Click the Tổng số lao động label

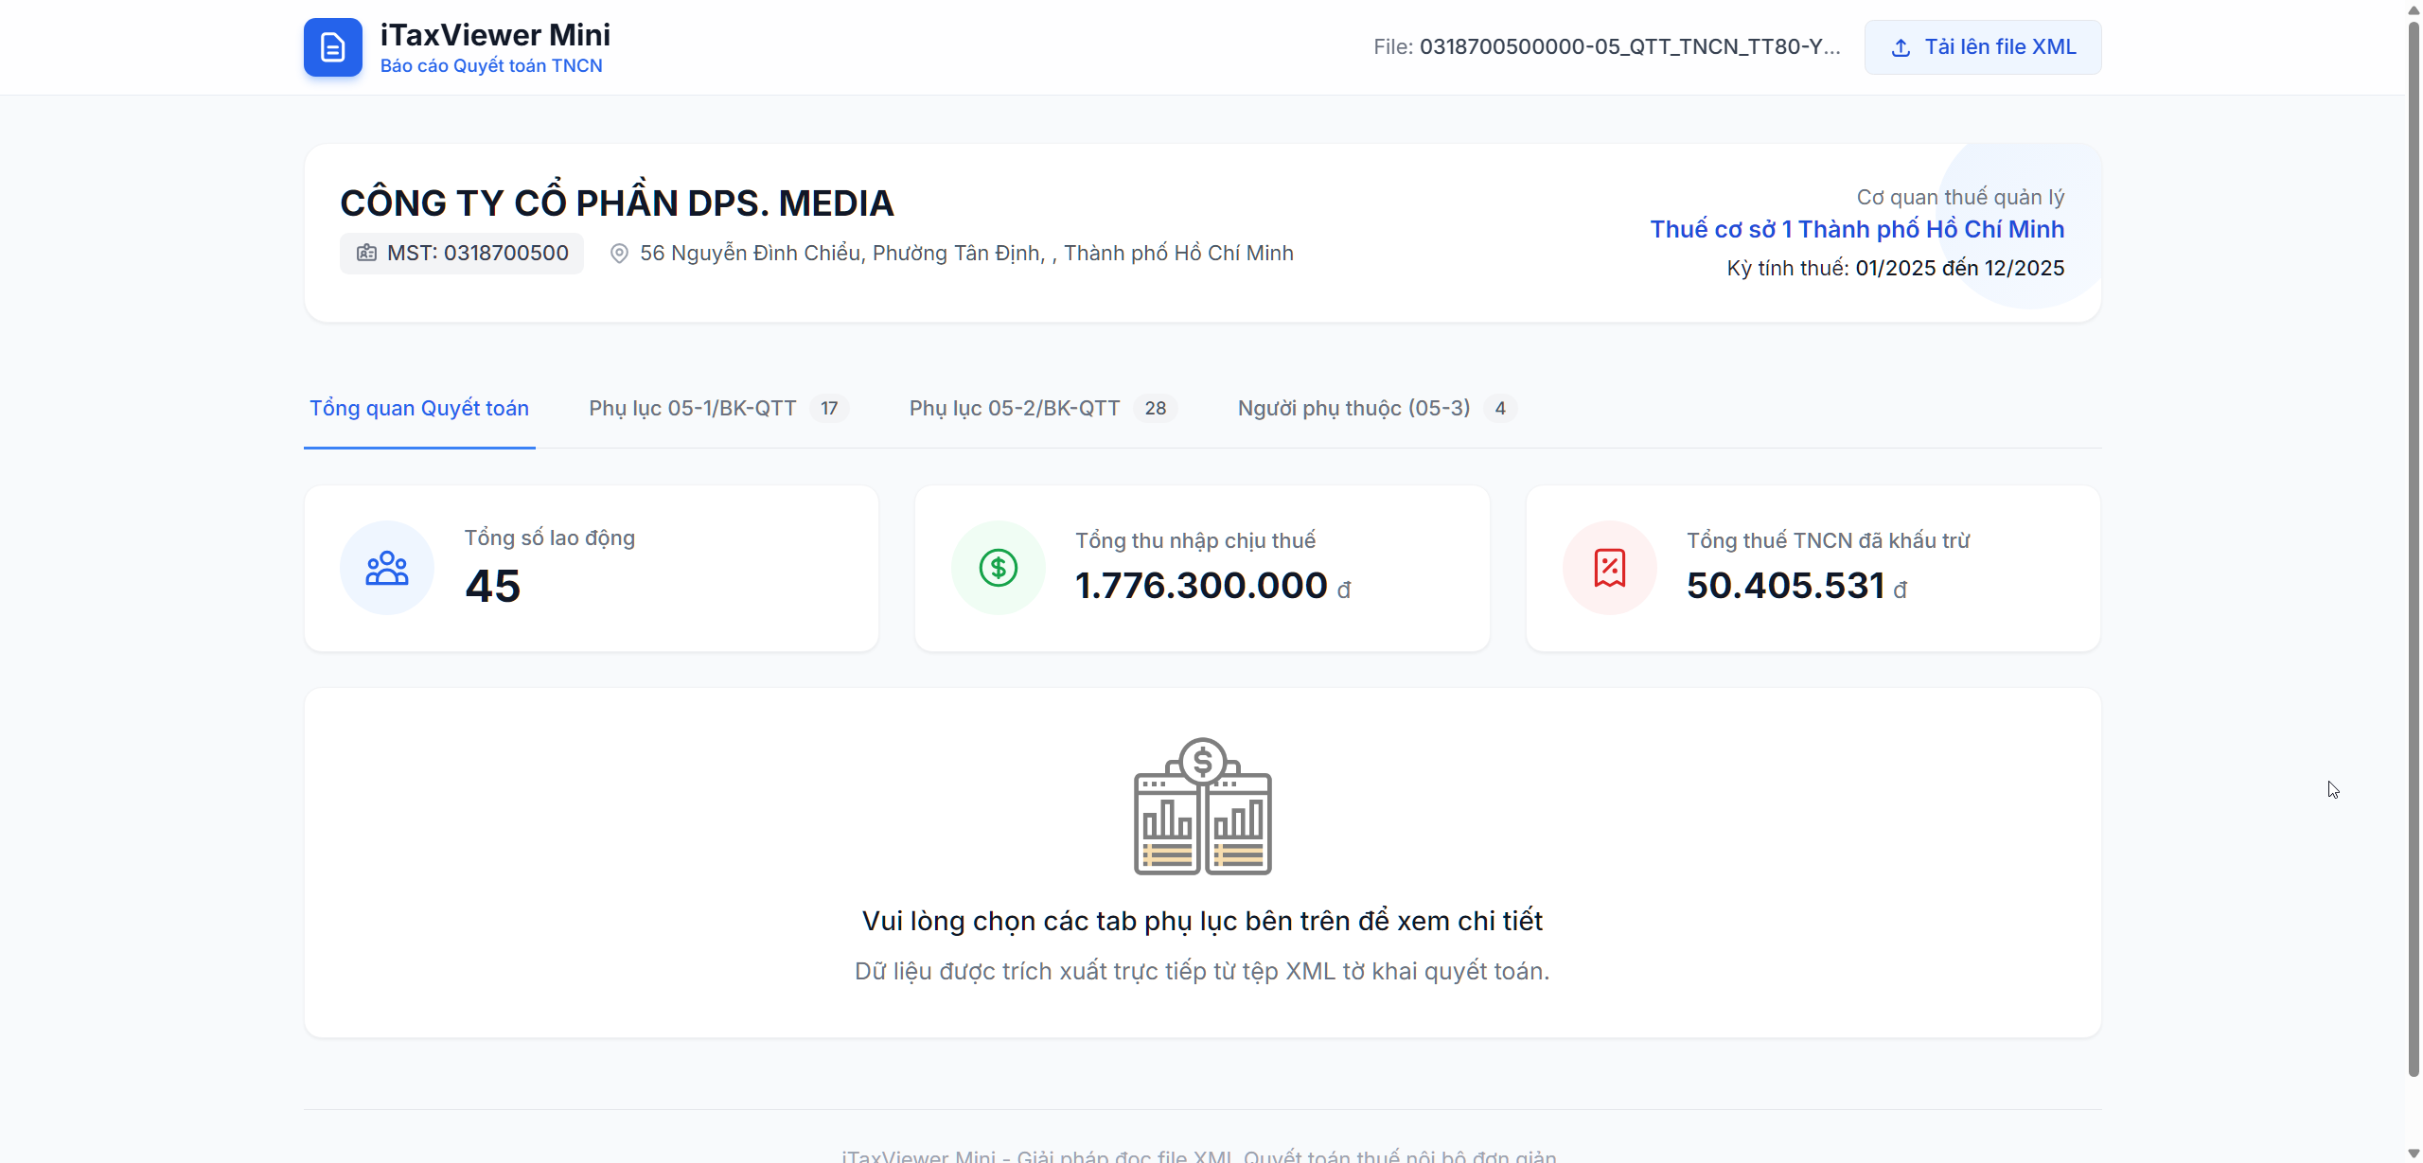550,537
